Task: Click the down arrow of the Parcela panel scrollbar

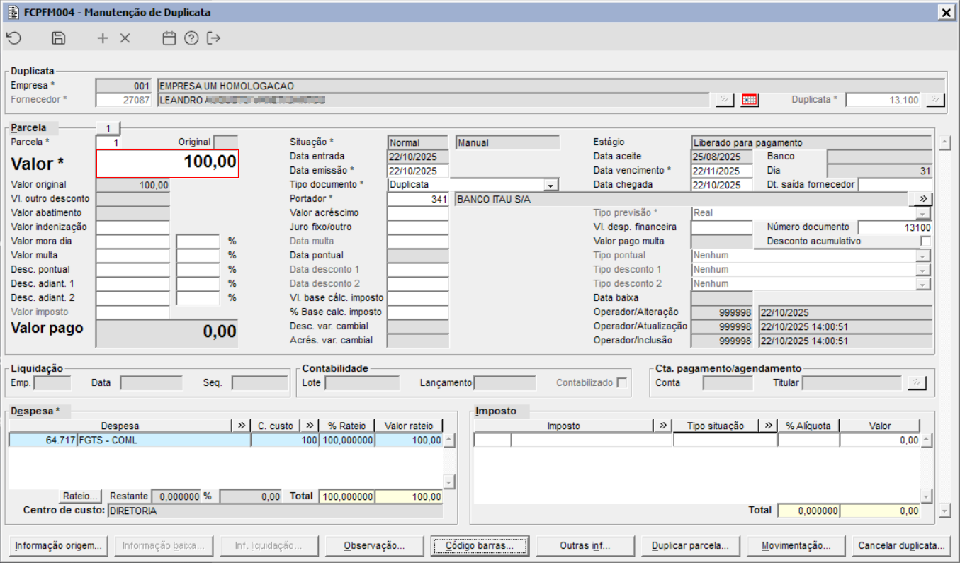Action: click(944, 510)
